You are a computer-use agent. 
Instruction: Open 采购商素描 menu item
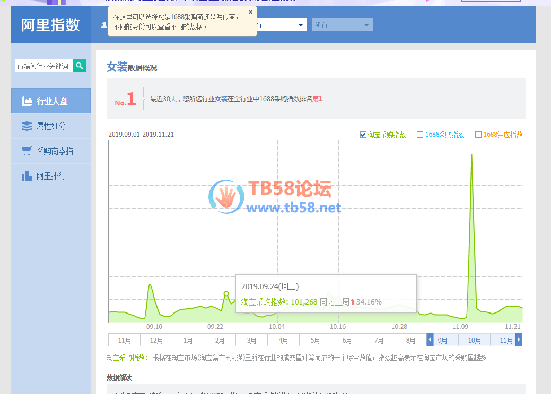click(x=51, y=151)
